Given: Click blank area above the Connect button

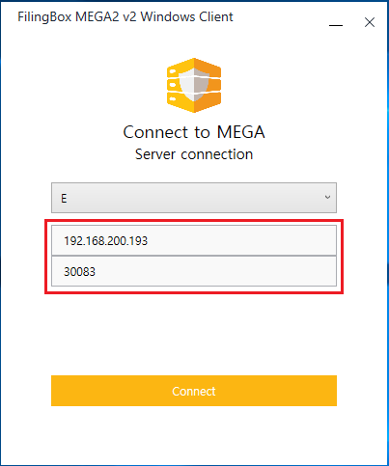Looking at the screenshot, I should tap(194, 333).
